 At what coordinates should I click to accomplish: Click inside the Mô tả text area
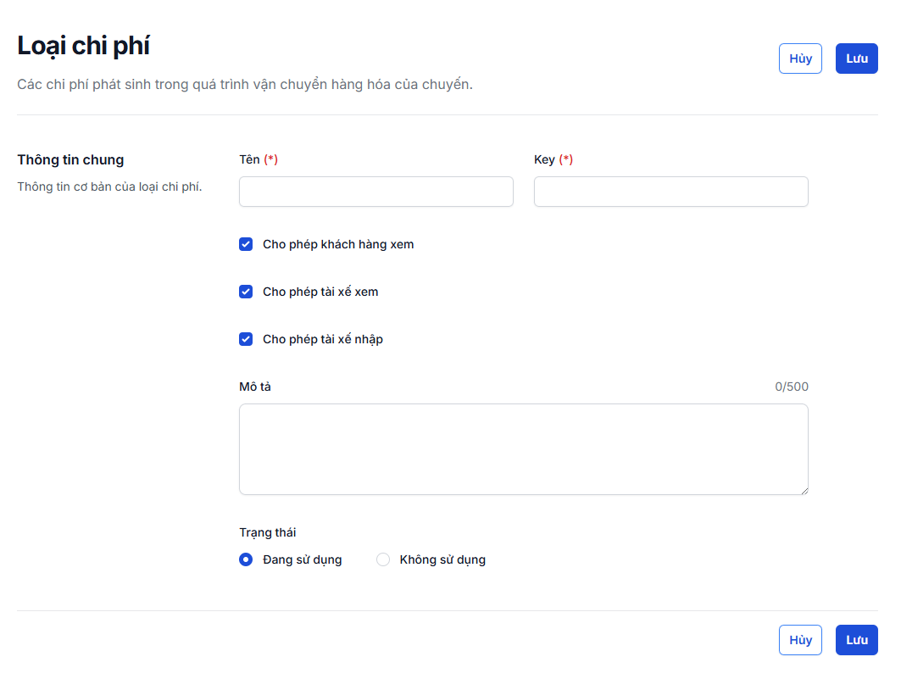coord(523,448)
